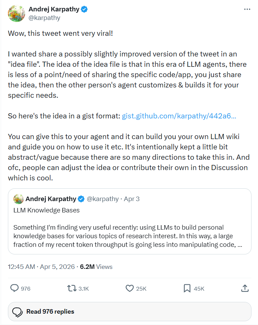Click the quoted tweet's small avatar

tap(18, 199)
